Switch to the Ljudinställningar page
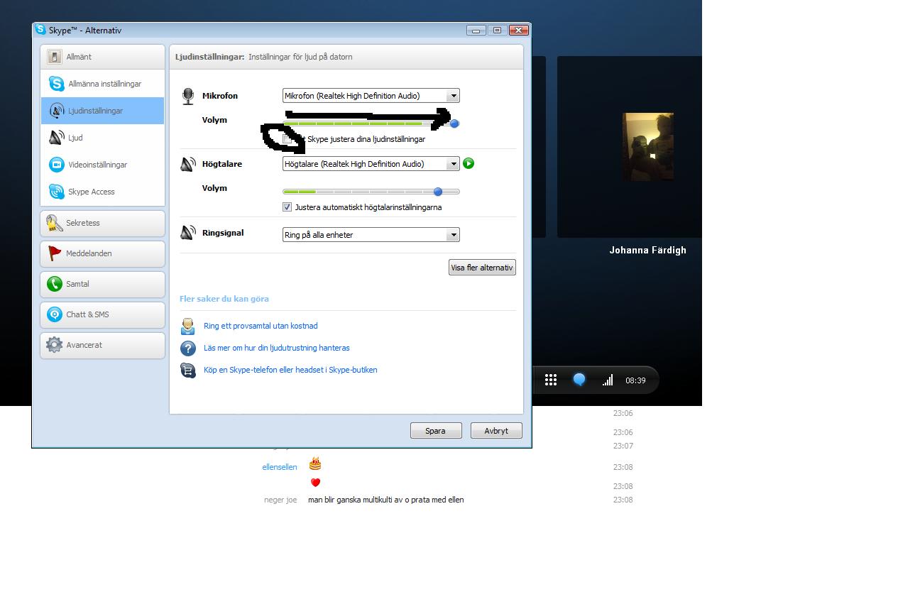 pyautogui.click(x=103, y=111)
